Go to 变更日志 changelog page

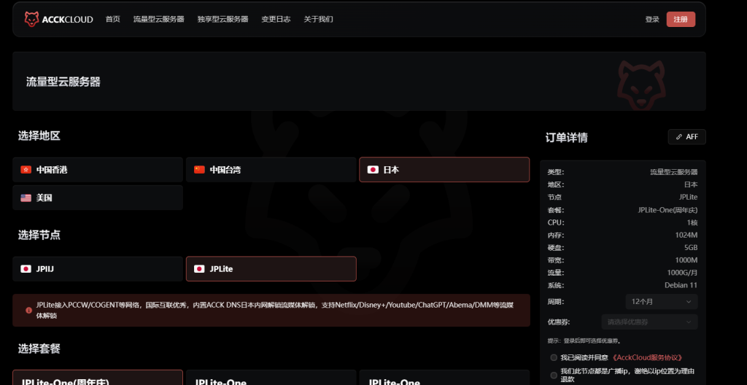[276, 20]
